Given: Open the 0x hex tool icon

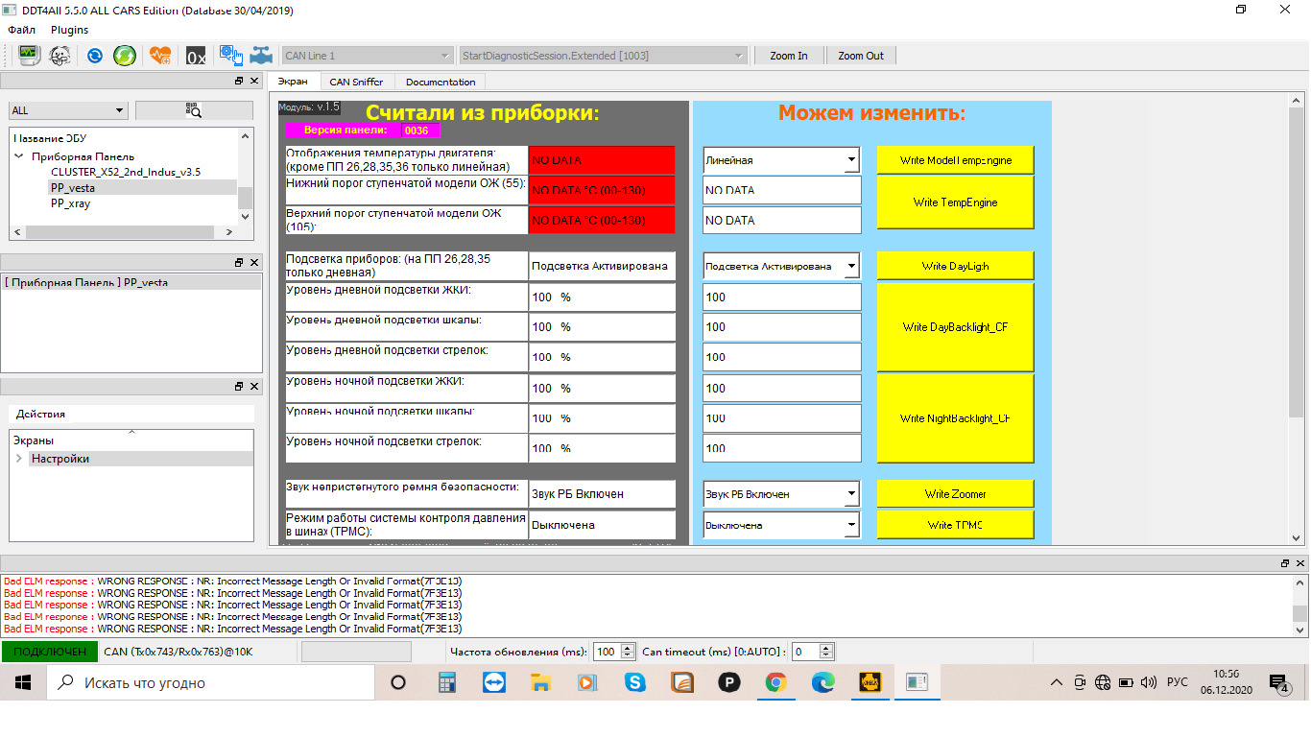Looking at the screenshot, I should [x=196, y=57].
